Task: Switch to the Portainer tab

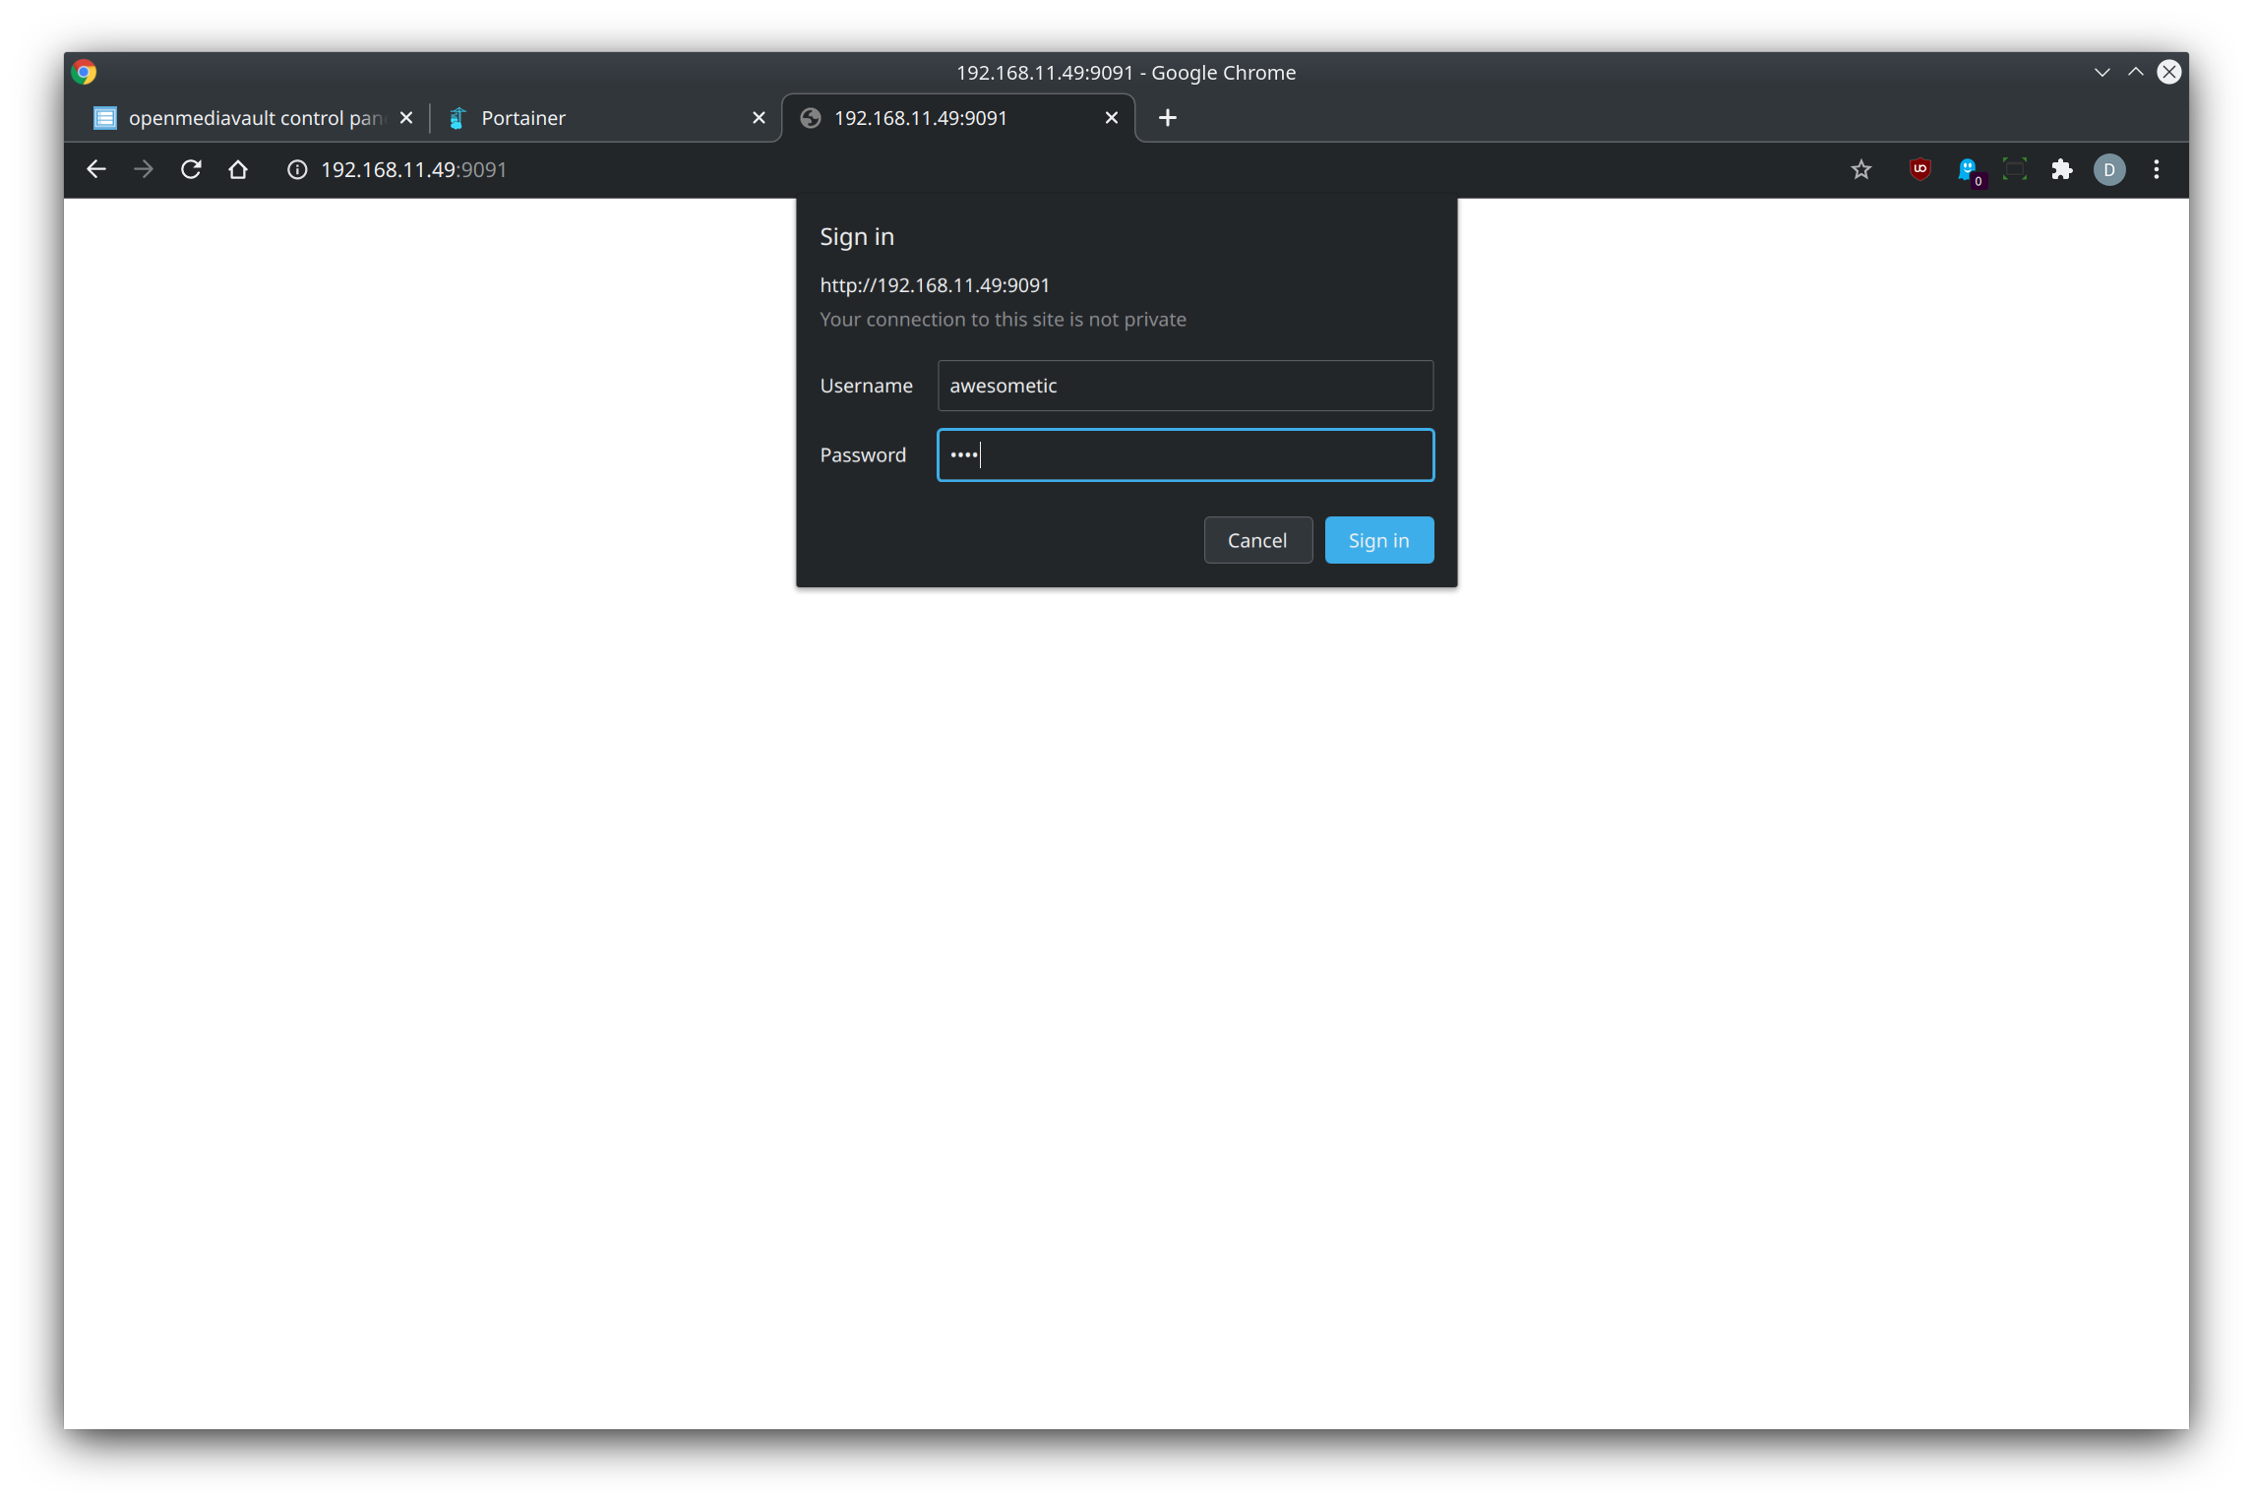Action: (590, 118)
